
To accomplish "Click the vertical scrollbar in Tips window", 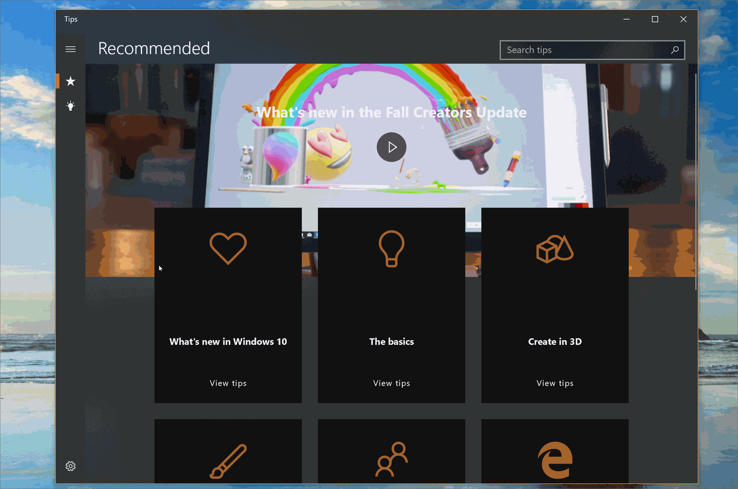I will pyautogui.click(x=696, y=181).
